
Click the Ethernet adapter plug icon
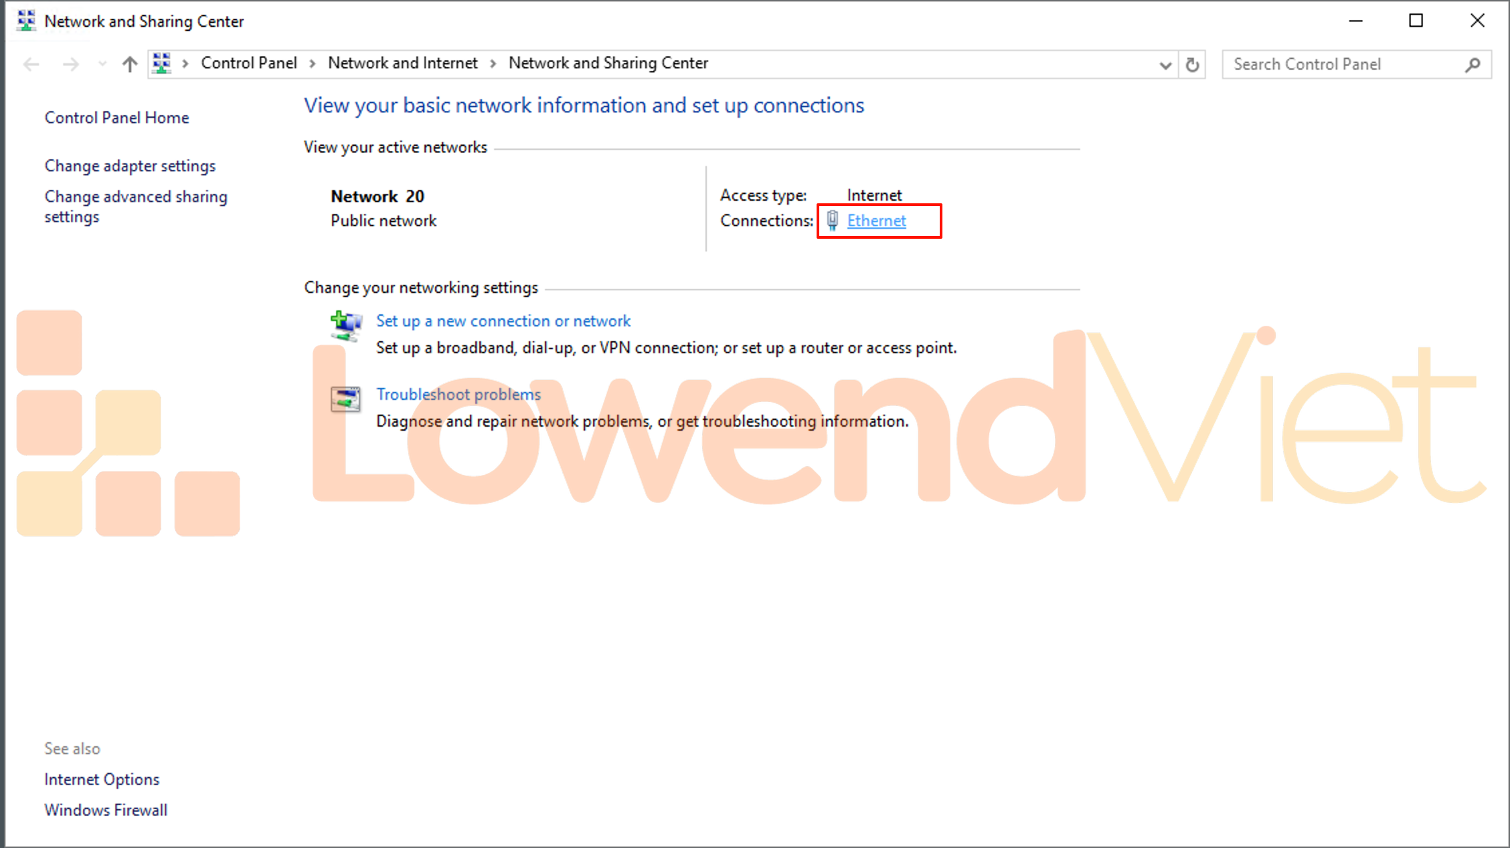pos(832,221)
